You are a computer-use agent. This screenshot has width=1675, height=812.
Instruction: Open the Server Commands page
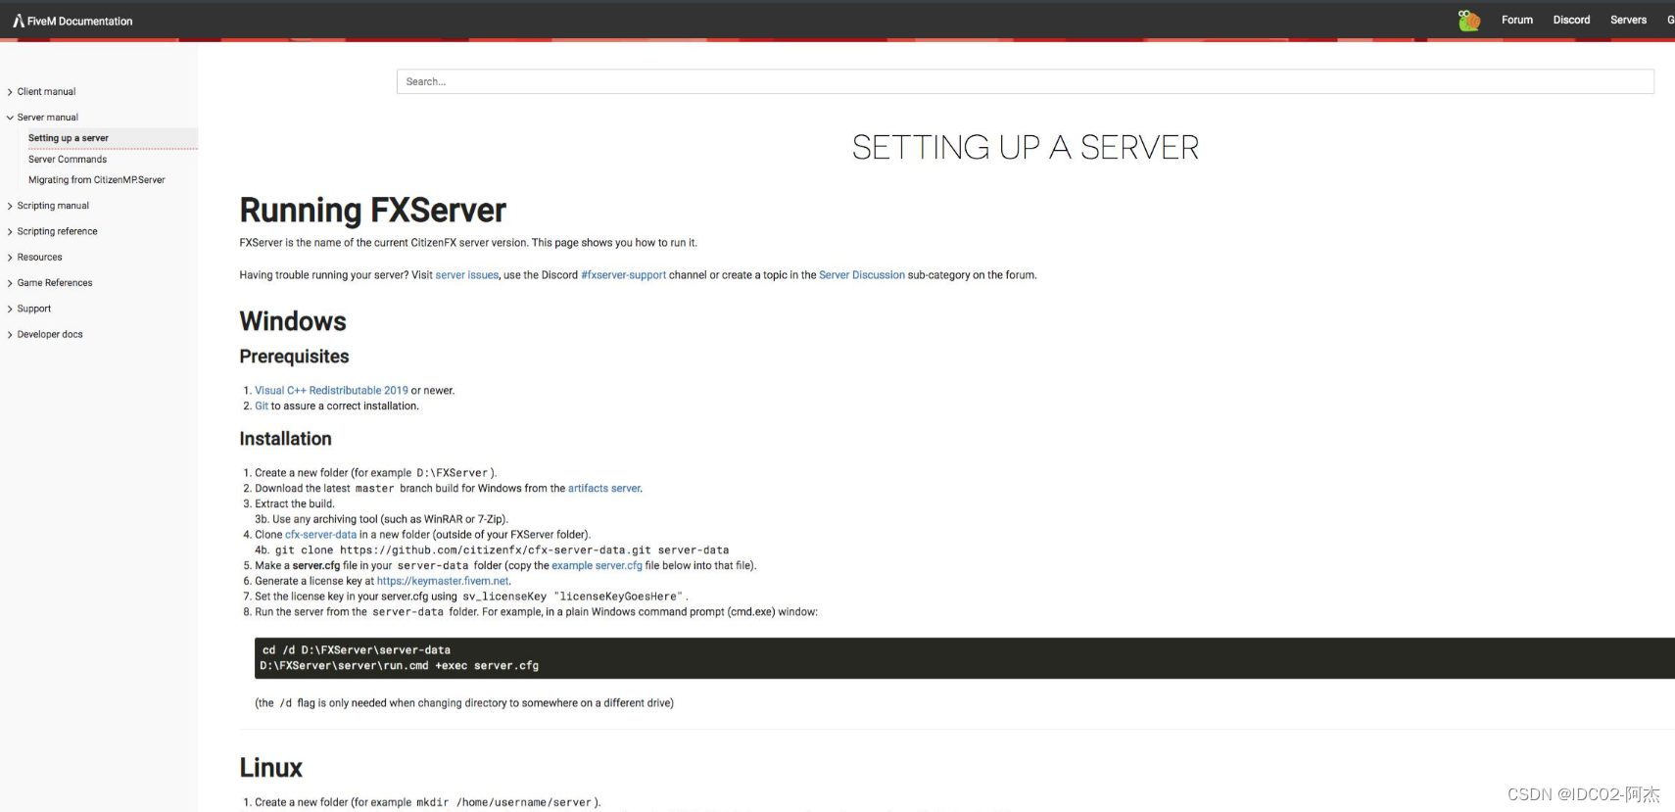point(68,160)
